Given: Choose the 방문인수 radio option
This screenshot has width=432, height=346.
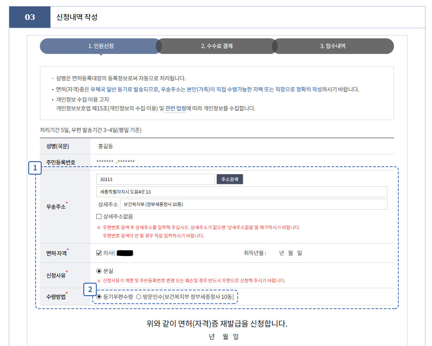Looking at the screenshot, I should (138, 297).
